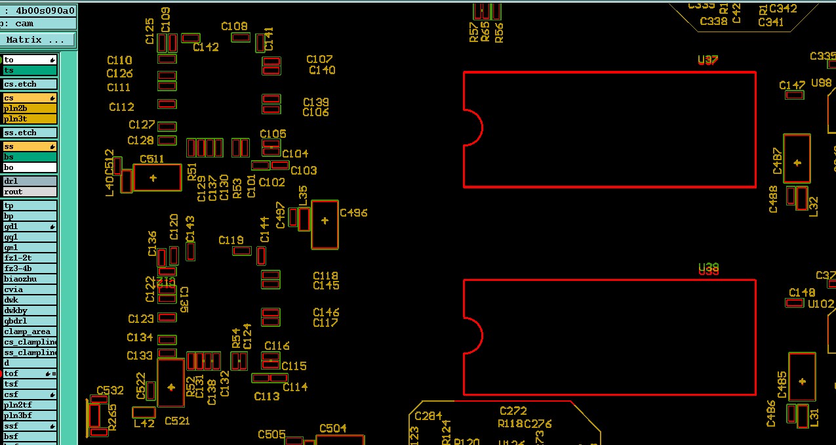
Task: Select the 'rout' layer
Action: 30,192
